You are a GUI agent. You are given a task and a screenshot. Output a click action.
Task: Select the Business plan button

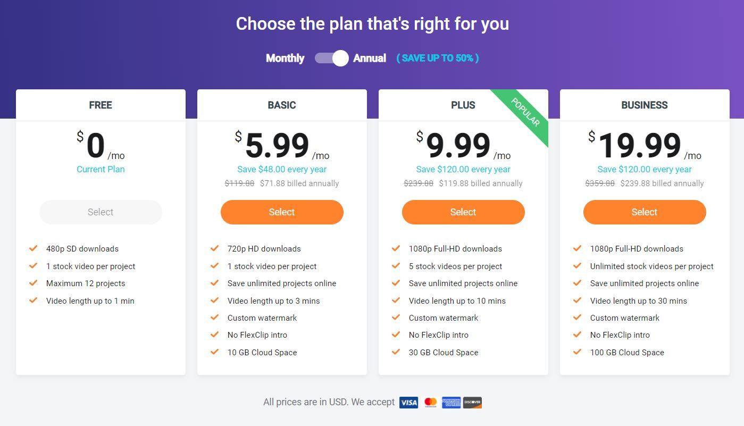pyautogui.click(x=645, y=212)
